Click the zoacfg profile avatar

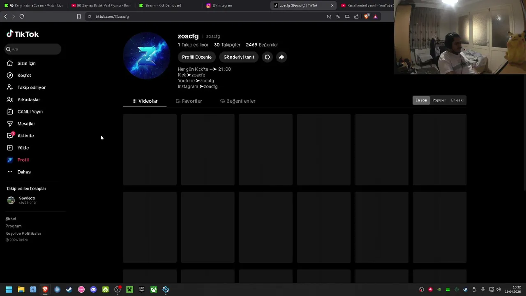click(147, 55)
